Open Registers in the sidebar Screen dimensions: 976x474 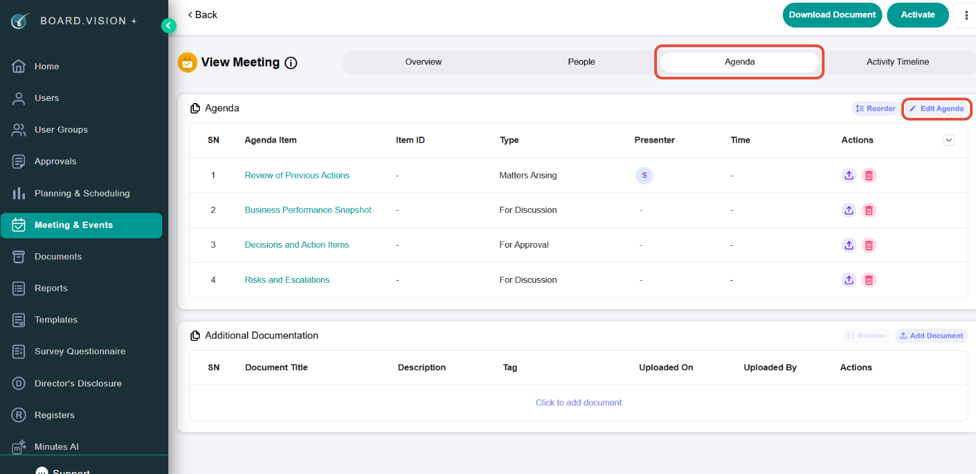(55, 415)
